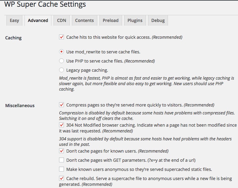
Task: Click the Miscellaneous section heading
Action: coord(20,106)
